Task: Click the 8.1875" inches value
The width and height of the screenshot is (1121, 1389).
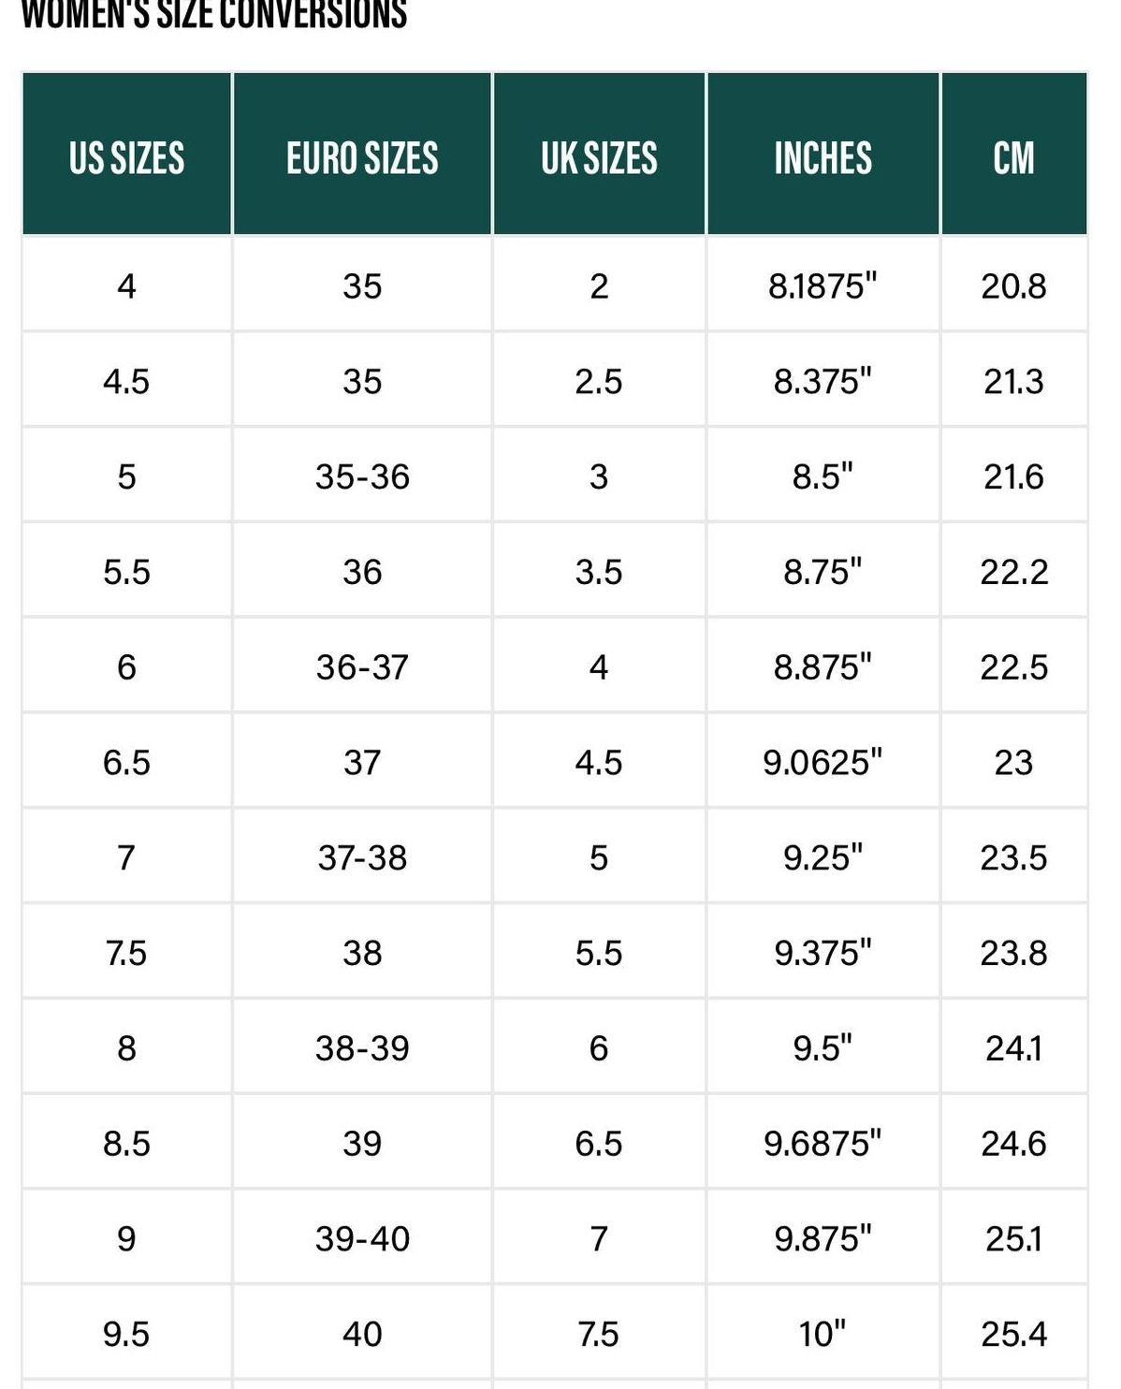Action: coord(823,285)
